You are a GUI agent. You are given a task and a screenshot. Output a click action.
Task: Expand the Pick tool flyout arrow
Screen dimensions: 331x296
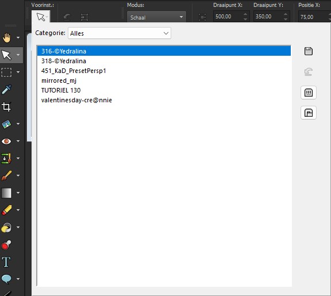(x=18, y=55)
